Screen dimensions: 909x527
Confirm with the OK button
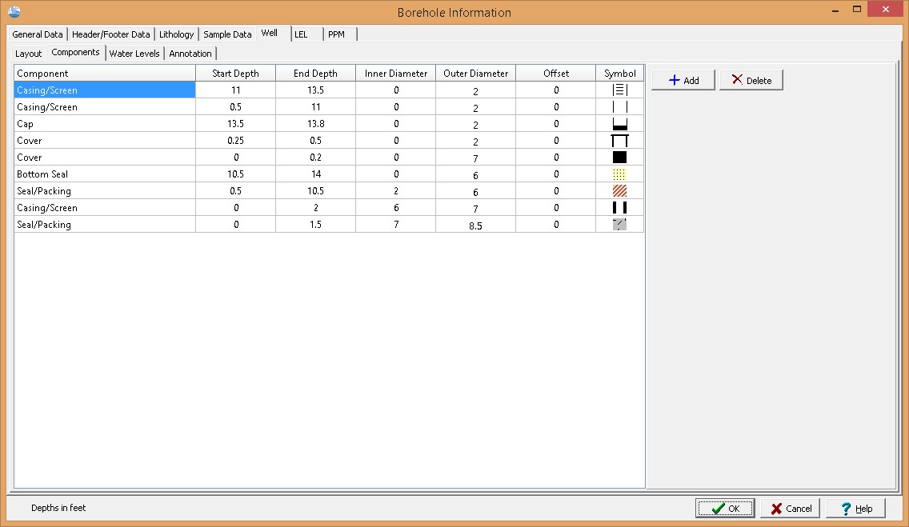pyautogui.click(x=725, y=509)
